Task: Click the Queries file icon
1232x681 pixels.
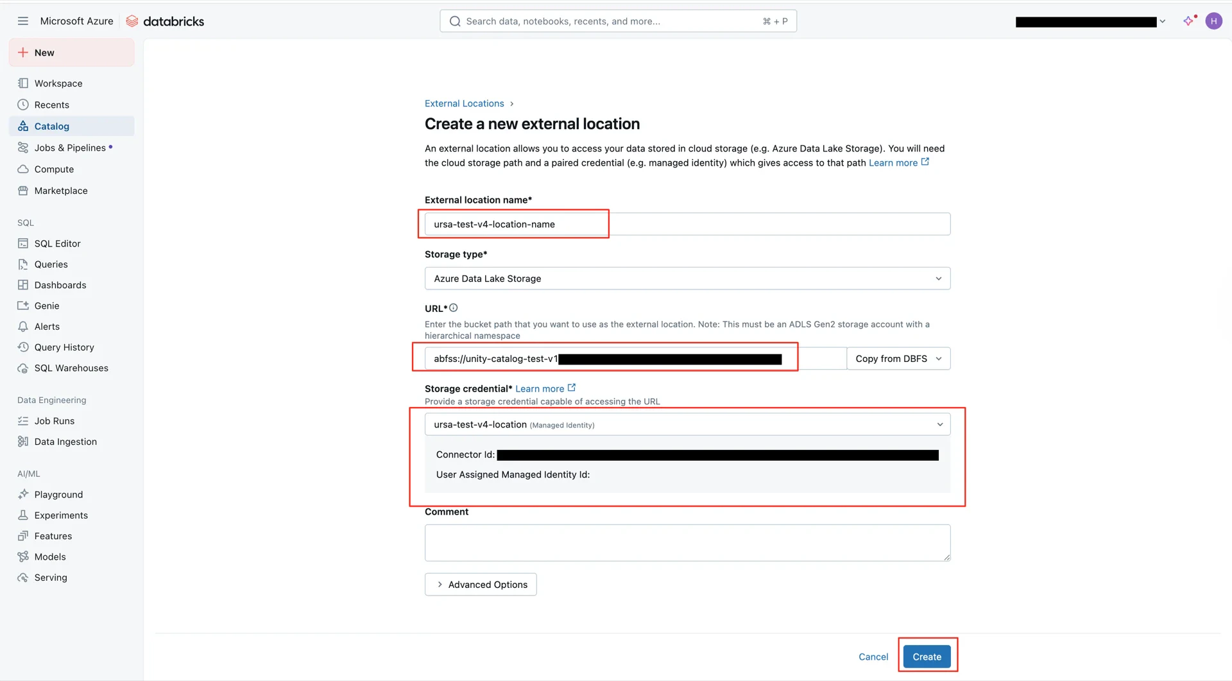Action: [x=23, y=264]
